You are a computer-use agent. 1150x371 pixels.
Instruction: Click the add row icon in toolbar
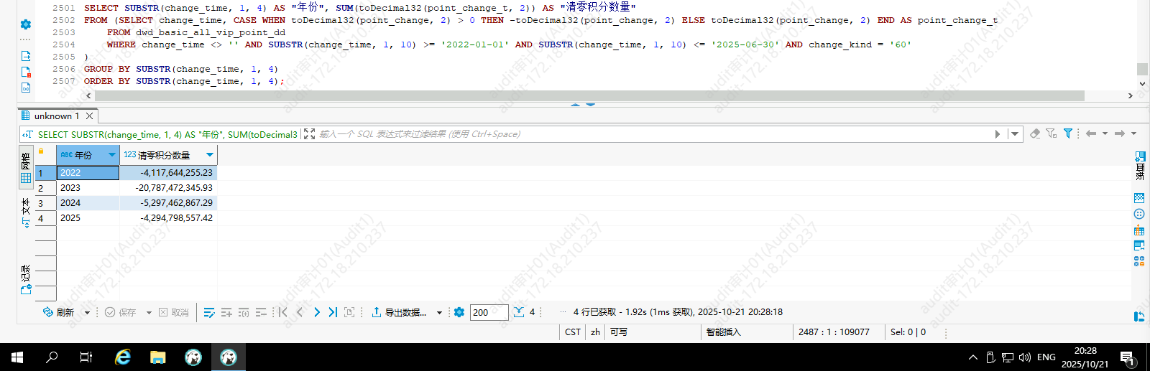pos(226,312)
